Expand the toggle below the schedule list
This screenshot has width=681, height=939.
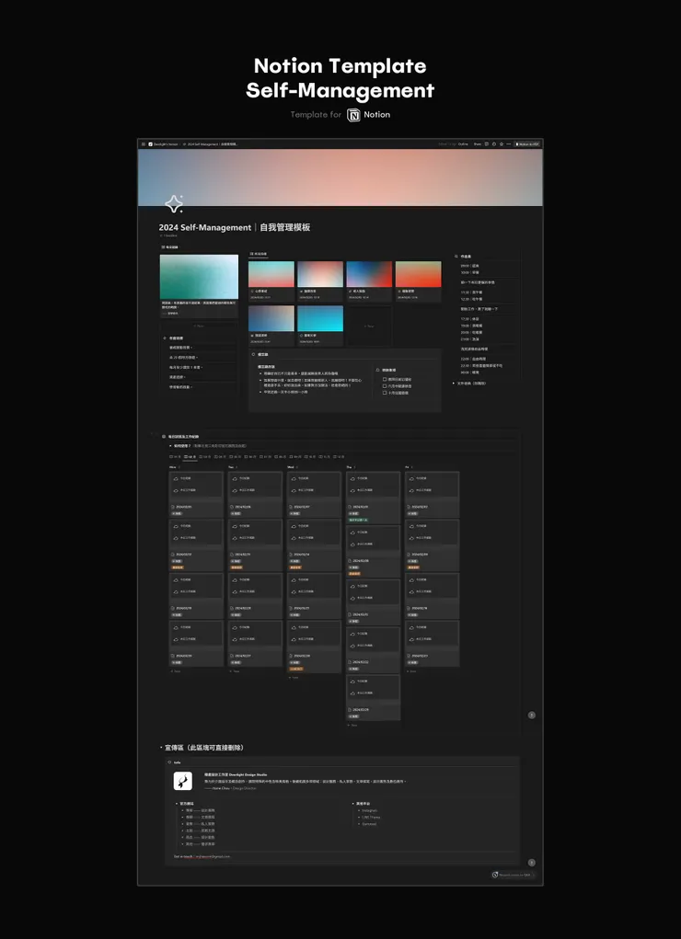click(455, 384)
